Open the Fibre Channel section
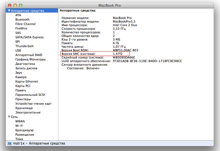The width and height of the screenshot is (220, 151). [x=25, y=24]
